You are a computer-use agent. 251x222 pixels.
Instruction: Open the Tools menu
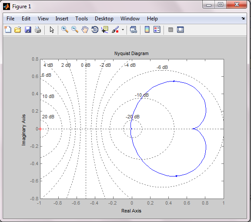coord(82,19)
